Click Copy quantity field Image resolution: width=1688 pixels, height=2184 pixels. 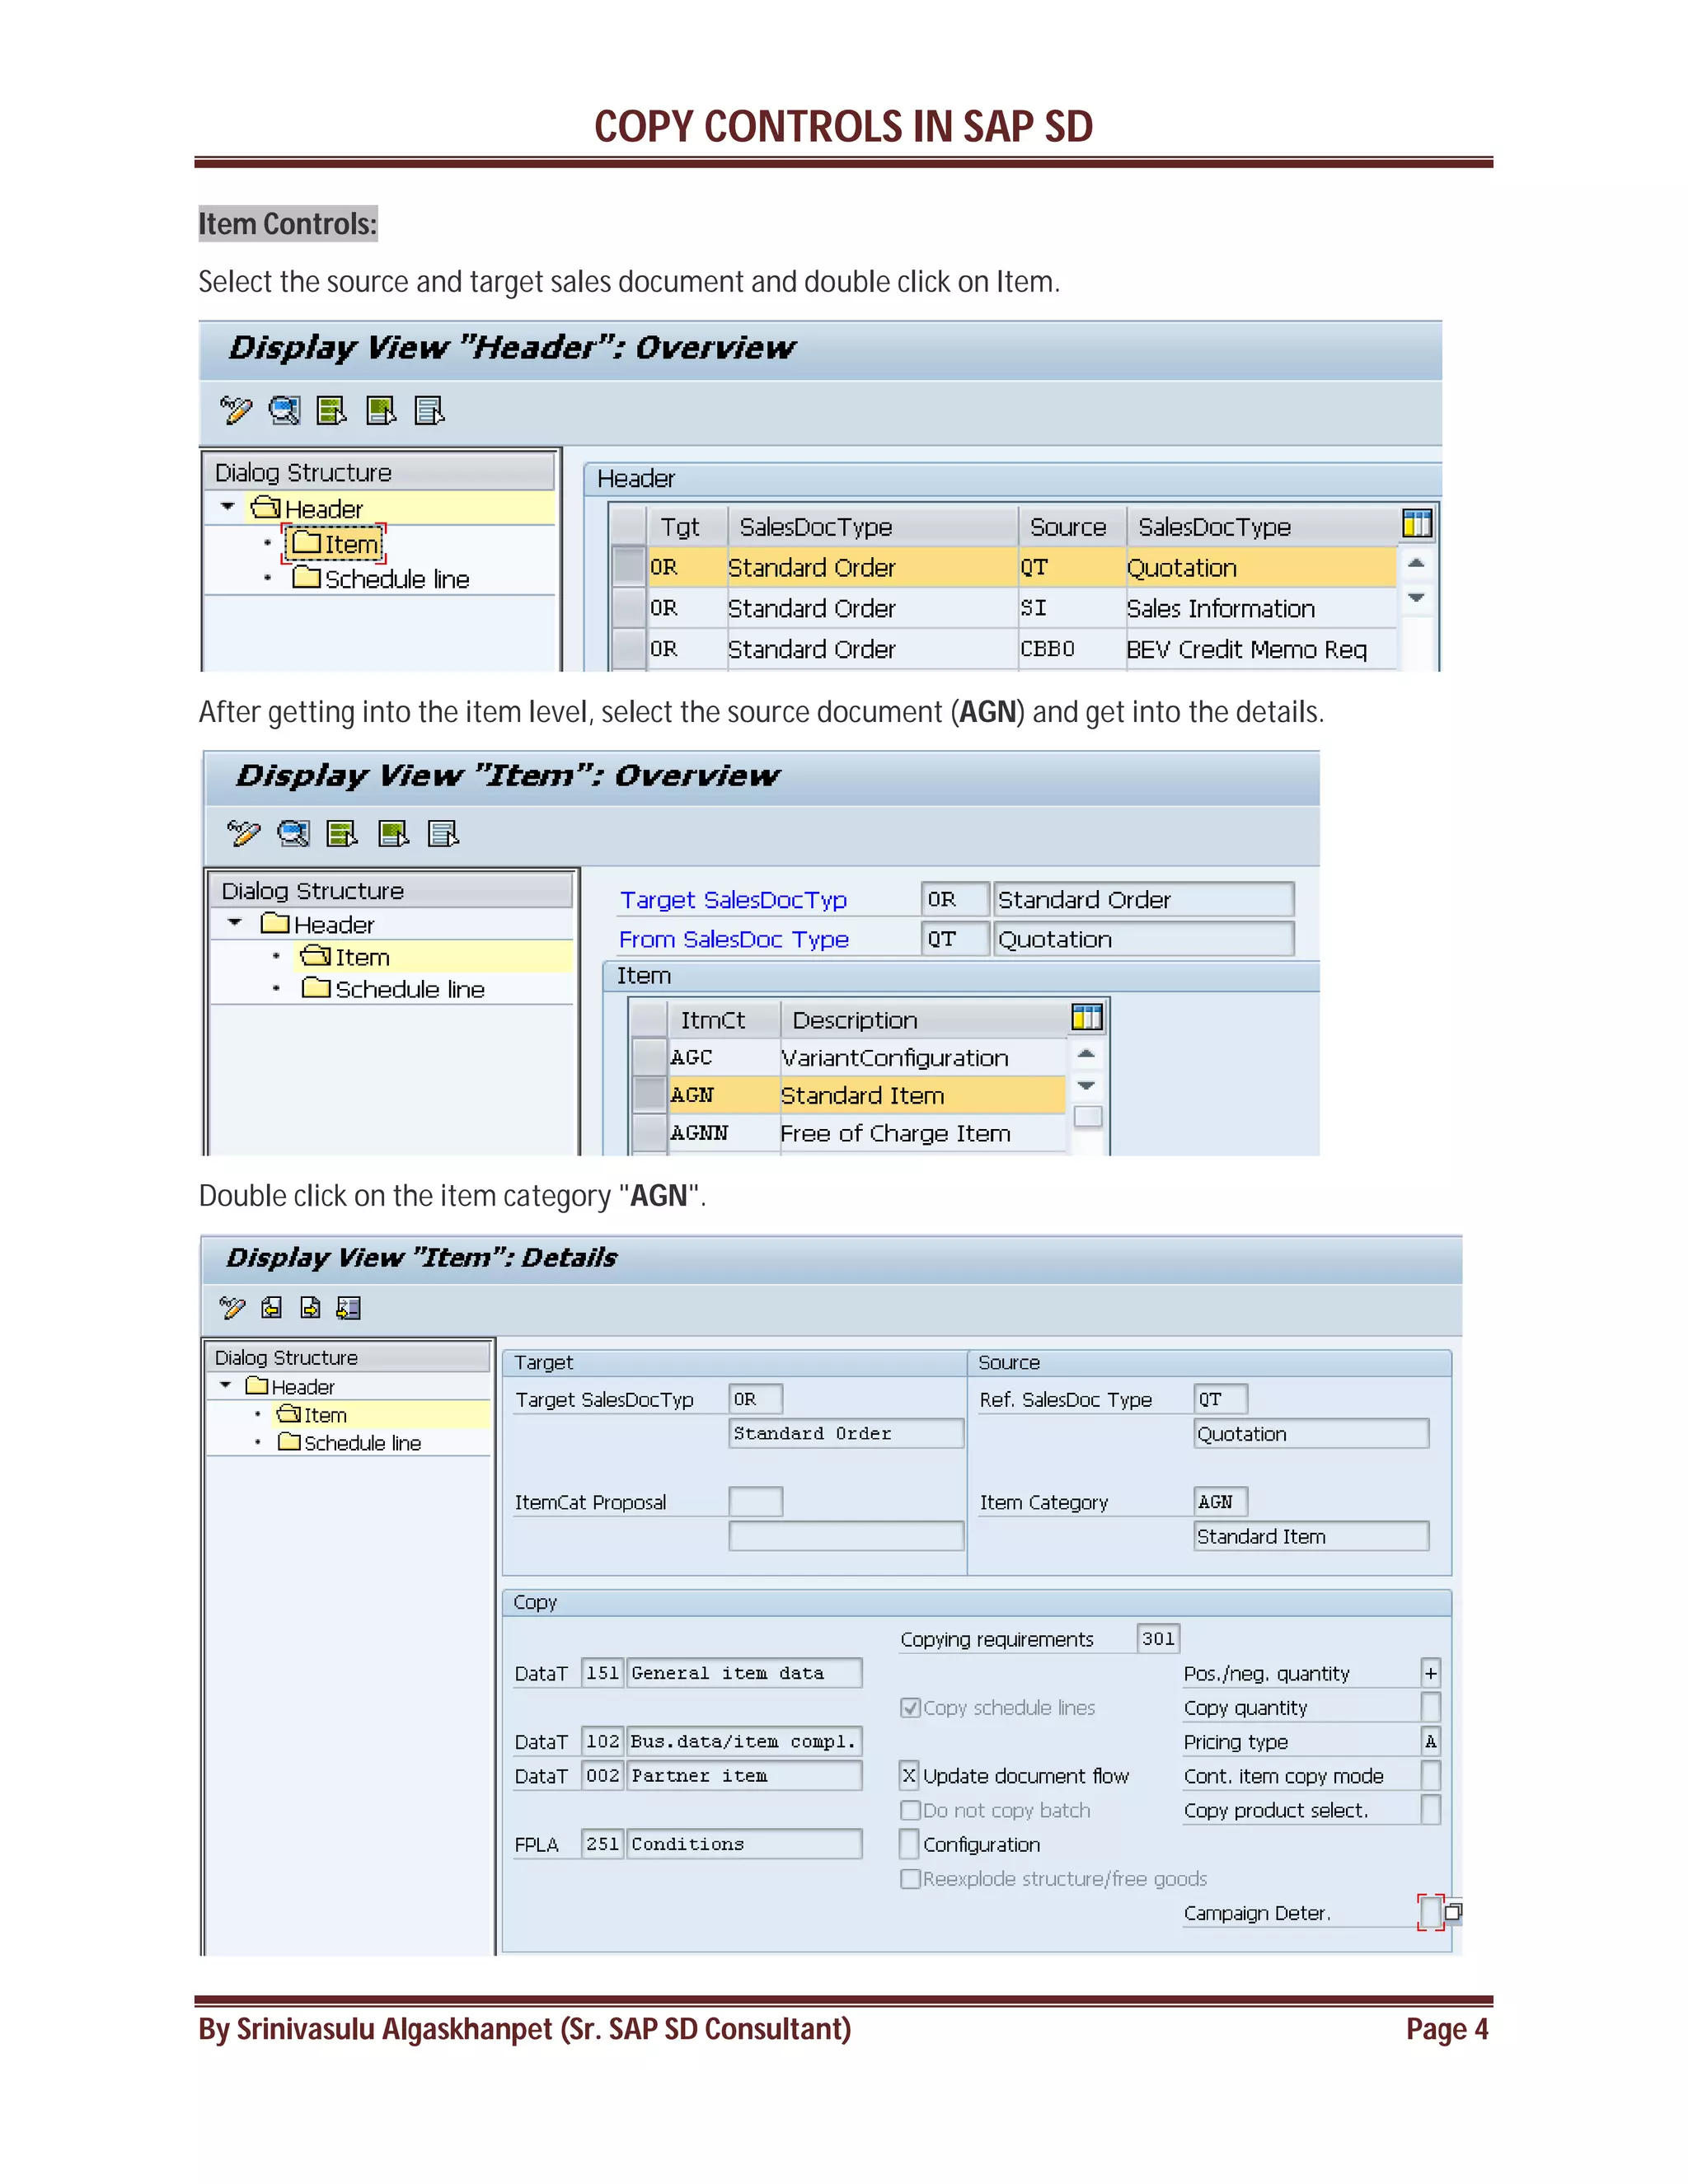pyautogui.click(x=1431, y=1706)
